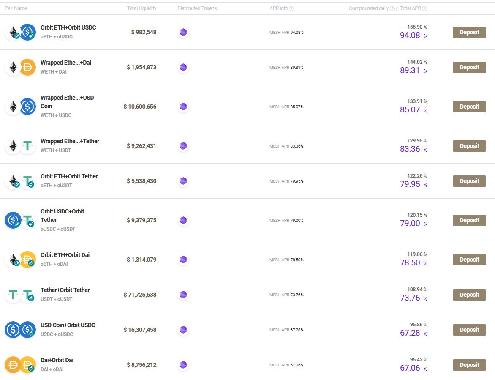Deposit into Dai+Orbit Dai pool
Screen dimensions: 495x380
[x=469, y=365]
